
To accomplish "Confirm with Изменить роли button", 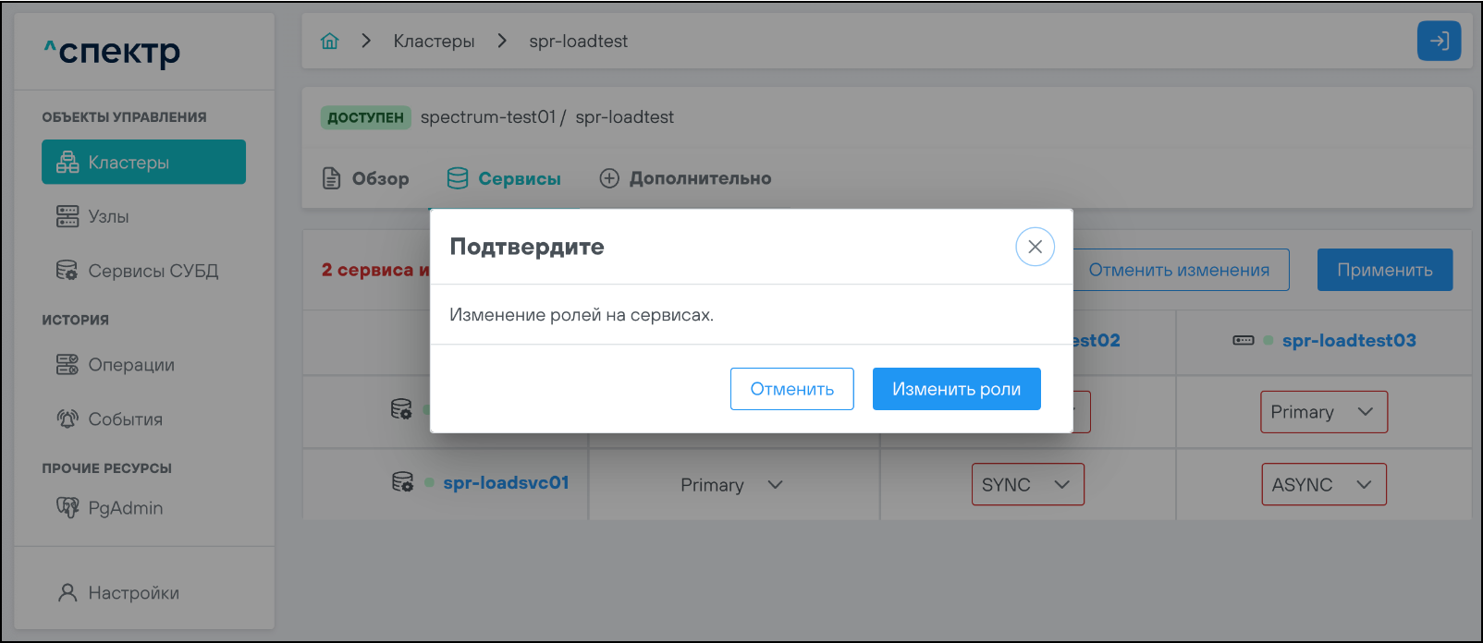I will [956, 389].
